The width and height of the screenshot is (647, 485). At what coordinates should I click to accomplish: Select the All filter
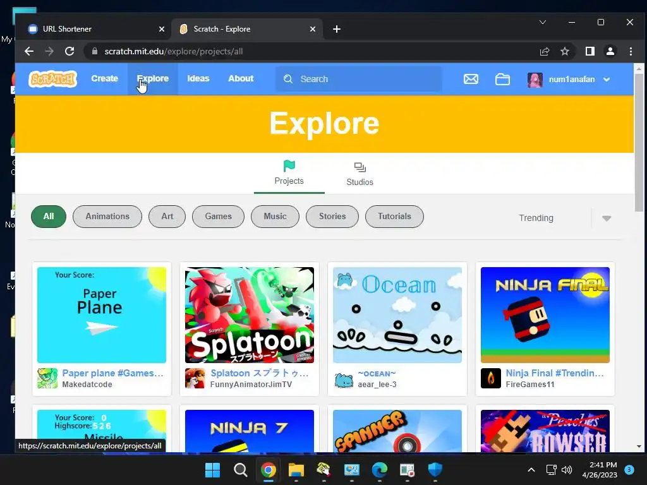(x=49, y=217)
